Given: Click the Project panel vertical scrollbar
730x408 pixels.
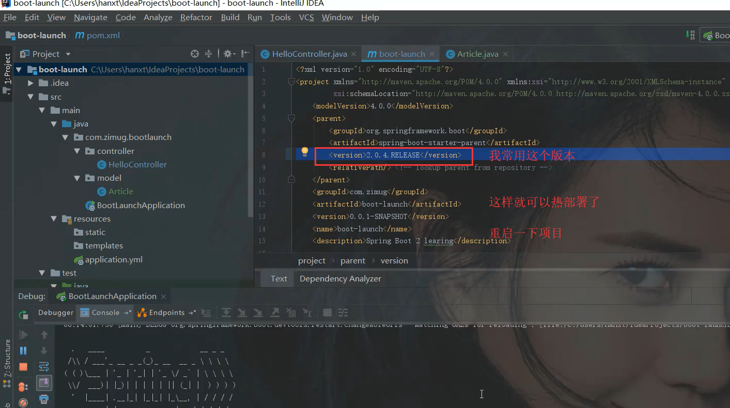Looking at the screenshot, I should [251, 139].
